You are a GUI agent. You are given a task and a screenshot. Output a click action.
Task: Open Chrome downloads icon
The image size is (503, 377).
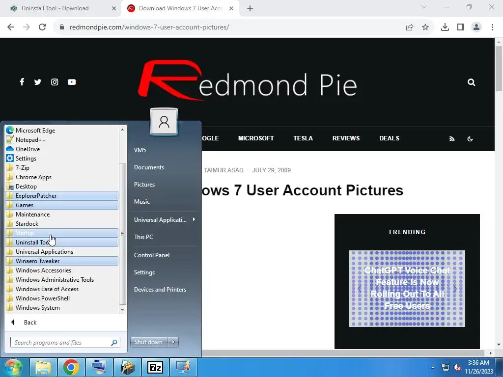pos(445,27)
